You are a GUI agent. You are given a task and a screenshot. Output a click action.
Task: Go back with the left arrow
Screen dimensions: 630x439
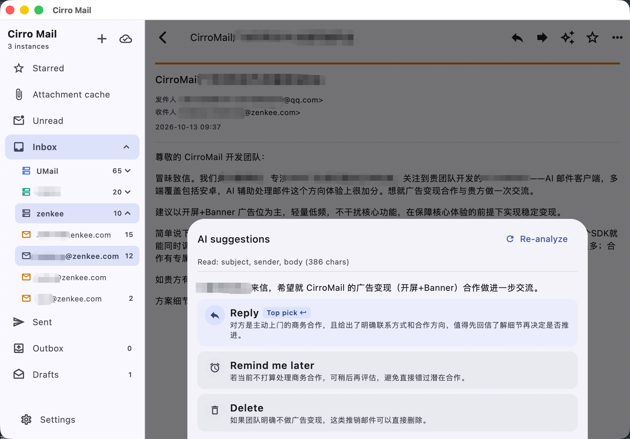click(x=163, y=38)
